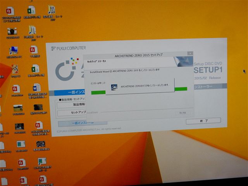Click the 終了 button in the installer
Viewport: 248px width, 186px height.
[203, 121]
